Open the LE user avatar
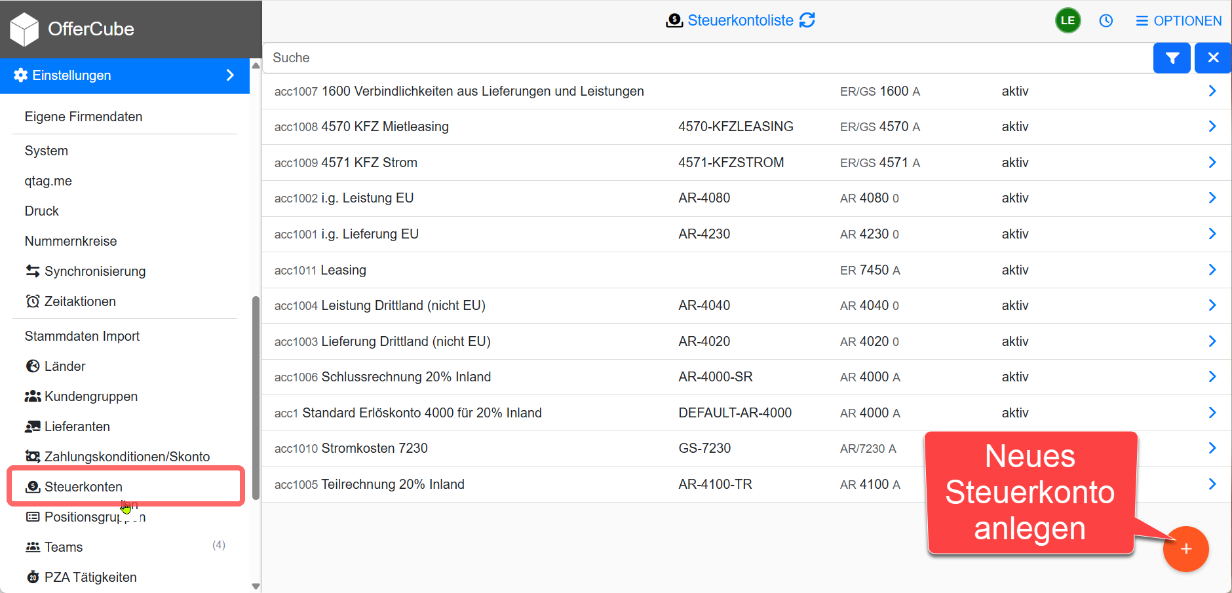This screenshot has width=1232, height=593. click(1068, 20)
